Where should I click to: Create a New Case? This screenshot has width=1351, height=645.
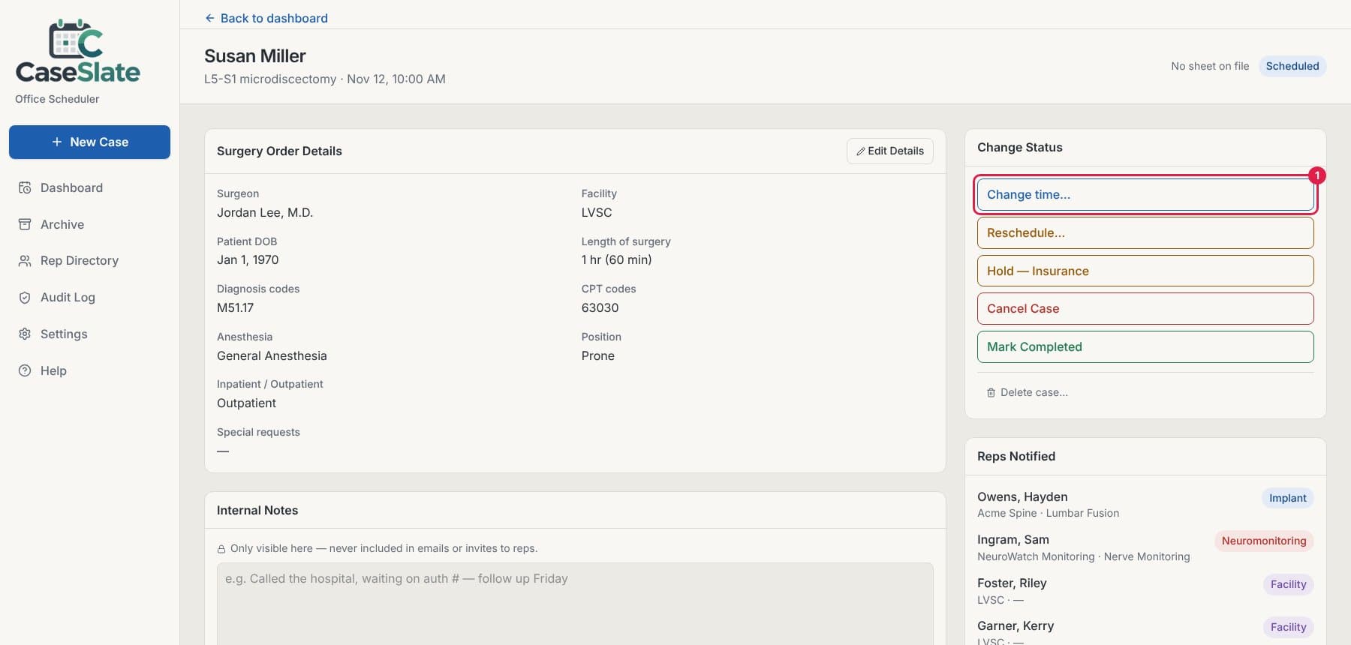click(90, 142)
